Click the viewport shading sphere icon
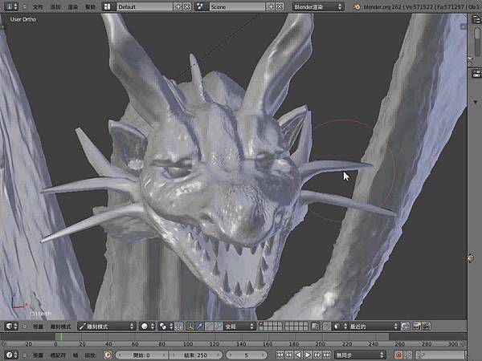The image size is (482, 361). [145, 327]
